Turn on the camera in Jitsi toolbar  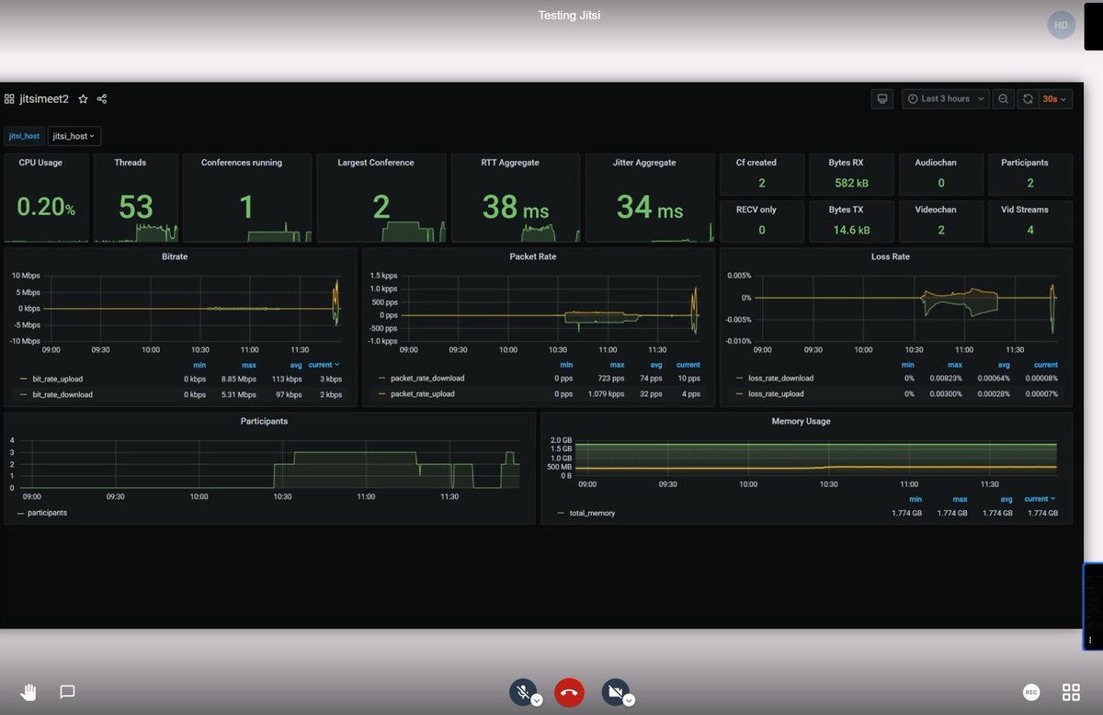click(x=615, y=692)
